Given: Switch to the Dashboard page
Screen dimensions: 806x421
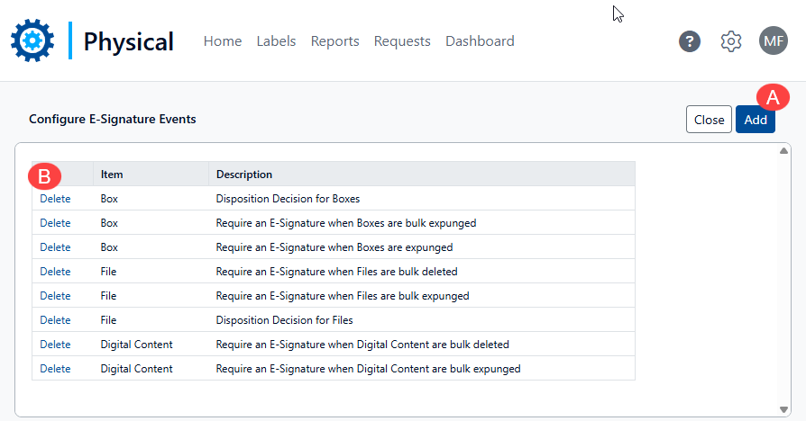Looking at the screenshot, I should (x=480, y=41).
